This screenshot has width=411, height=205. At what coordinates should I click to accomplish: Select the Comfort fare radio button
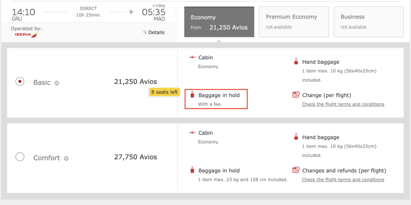pos(20,157)
